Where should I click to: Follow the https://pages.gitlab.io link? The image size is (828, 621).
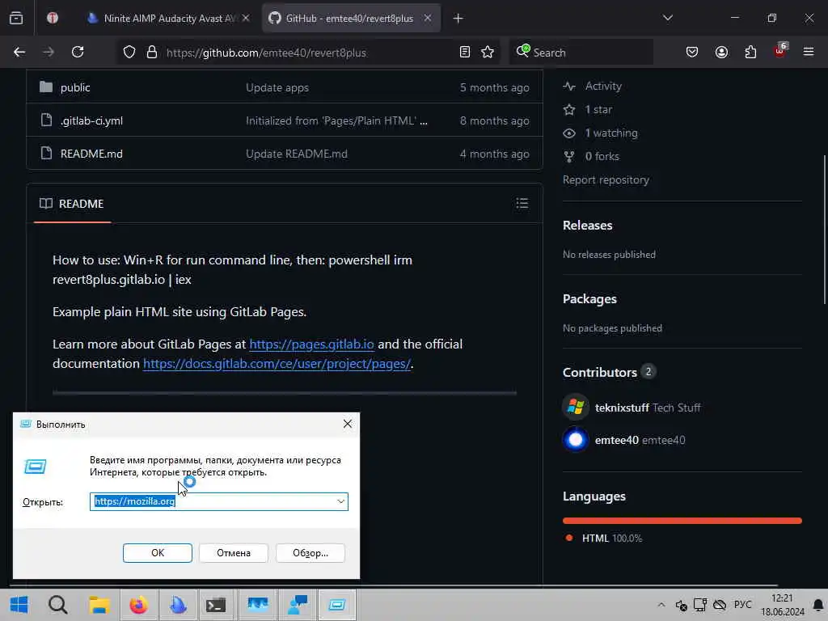coord(311,344)
